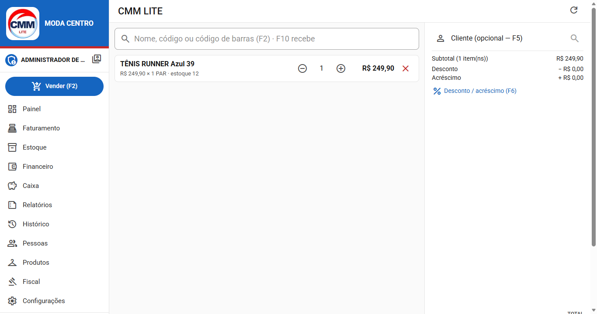Open Faturamento from the sidebar

coord(54,128)
